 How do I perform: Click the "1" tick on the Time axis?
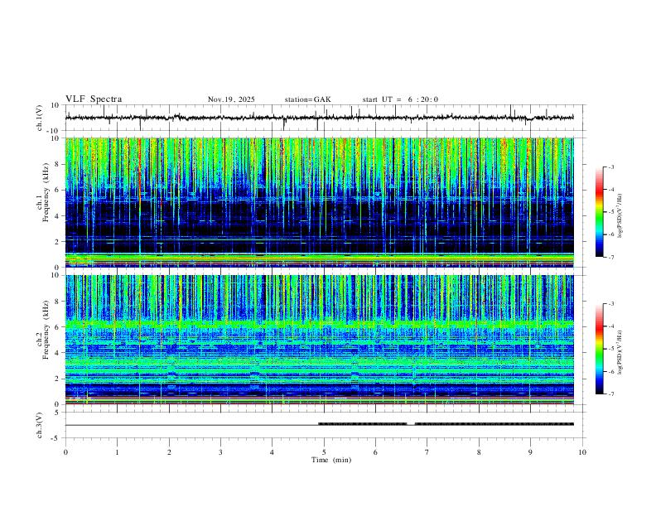[x=117, y=452]
